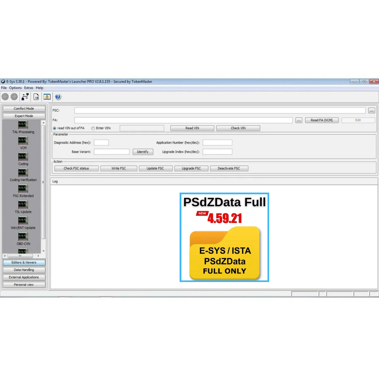
Task: Open the OBD-CVN module icon
Action: [x=23, y=237]
